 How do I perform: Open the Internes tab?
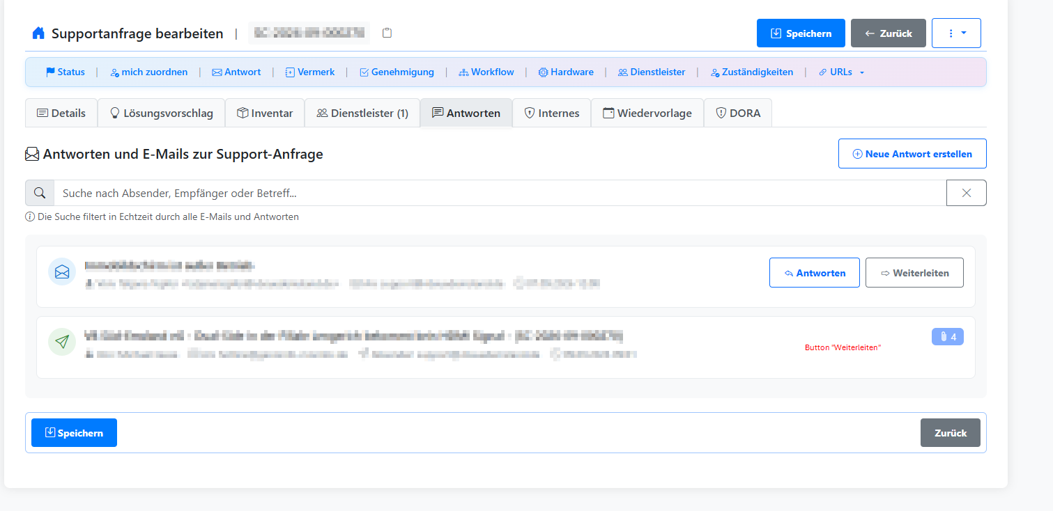click(552, 113)
